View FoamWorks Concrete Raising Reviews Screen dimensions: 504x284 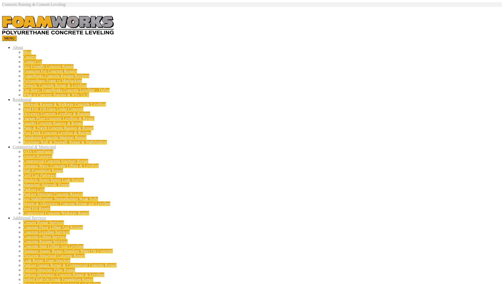[x=56, y=76]
